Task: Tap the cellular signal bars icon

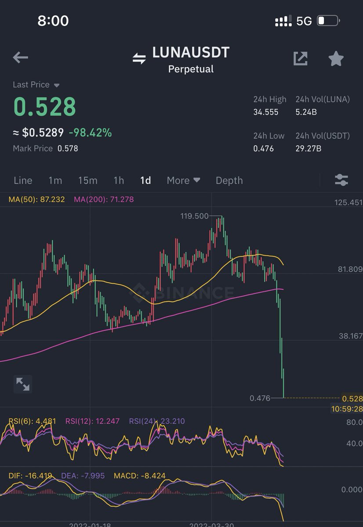Action: click(283, 21)
